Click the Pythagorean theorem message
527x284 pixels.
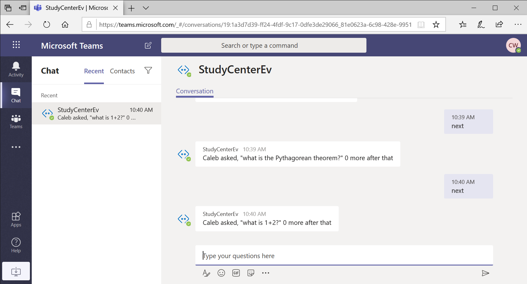coord(298,154)
